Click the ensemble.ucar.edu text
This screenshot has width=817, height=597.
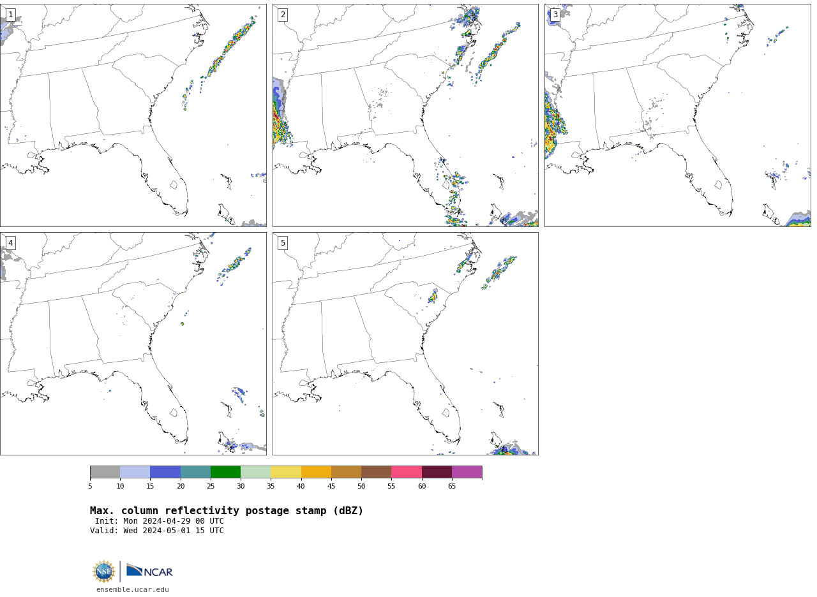[x=133, y=590]
